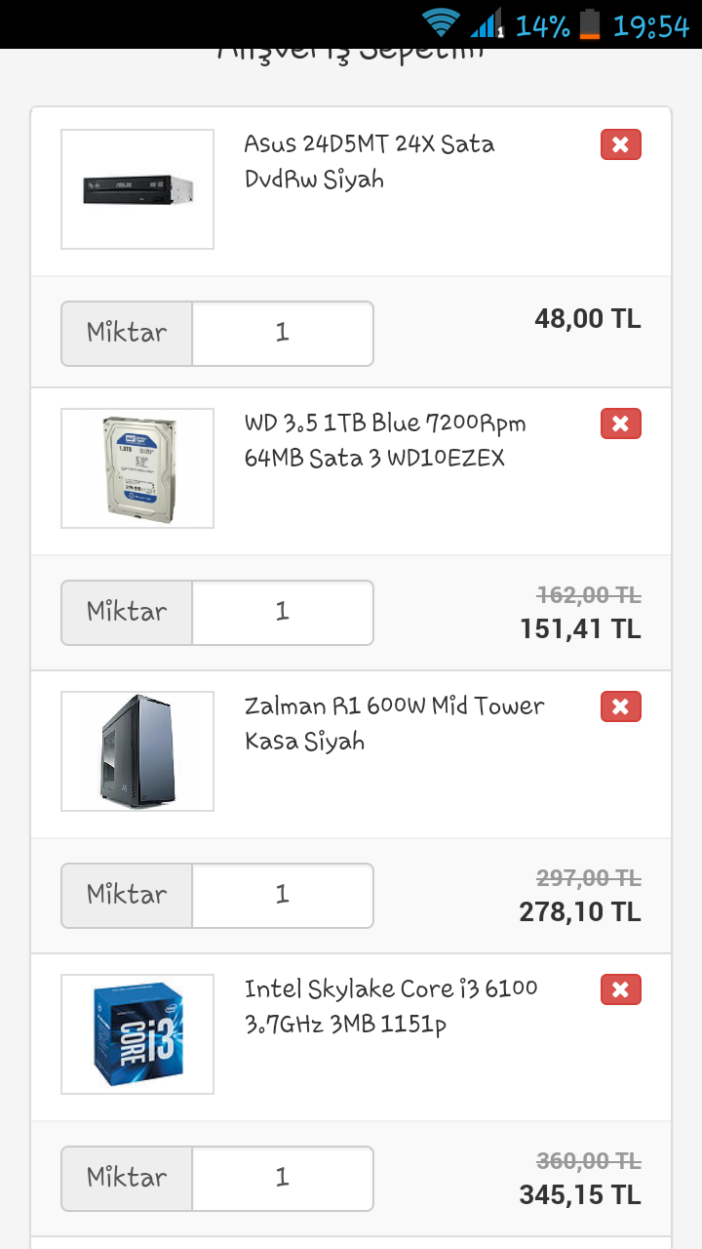Viewport: 702px width, 1249px height.
Task: Change quantity for Zalman R1 case
Action: click(283, 896)
